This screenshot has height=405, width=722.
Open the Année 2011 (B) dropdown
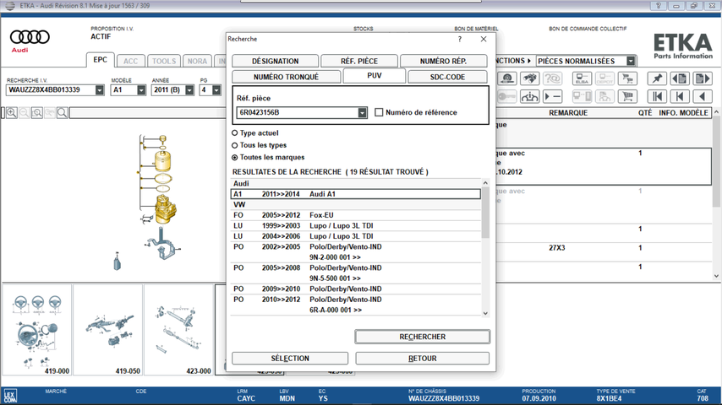tap(189, 90)
